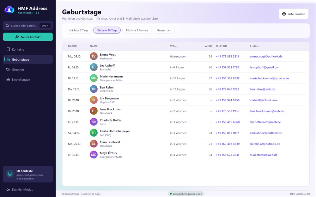Click the WANN column header
The width and height of the screenshot is (316, 197).
click(174, 46)
